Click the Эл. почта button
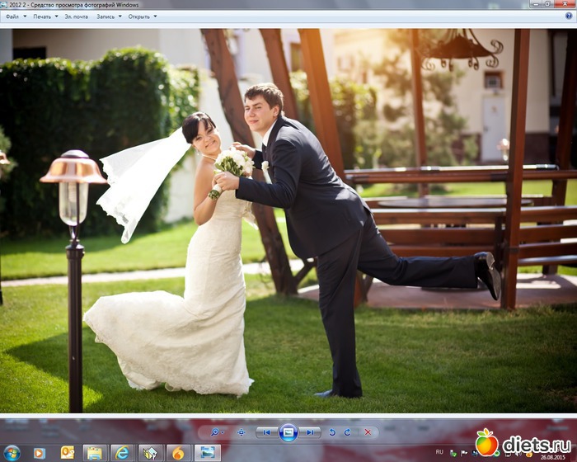Viewport: 577px width, 462px height. (x=76, y=16)
